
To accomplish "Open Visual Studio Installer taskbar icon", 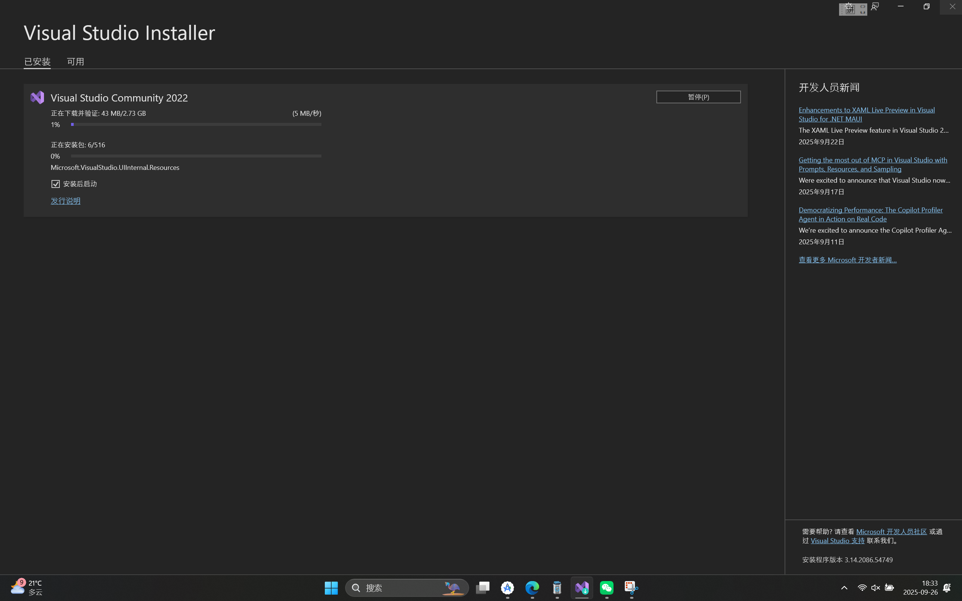I will point(582,587).
